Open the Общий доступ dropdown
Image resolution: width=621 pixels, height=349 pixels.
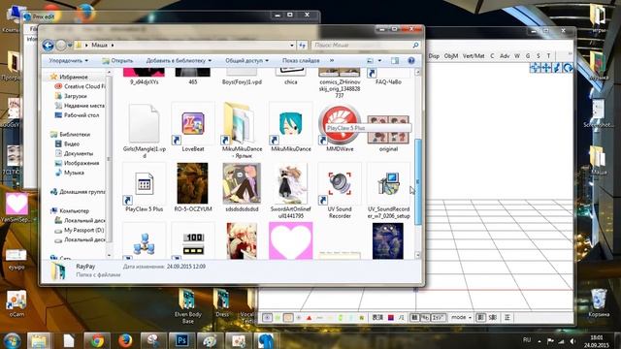[246, 60]
